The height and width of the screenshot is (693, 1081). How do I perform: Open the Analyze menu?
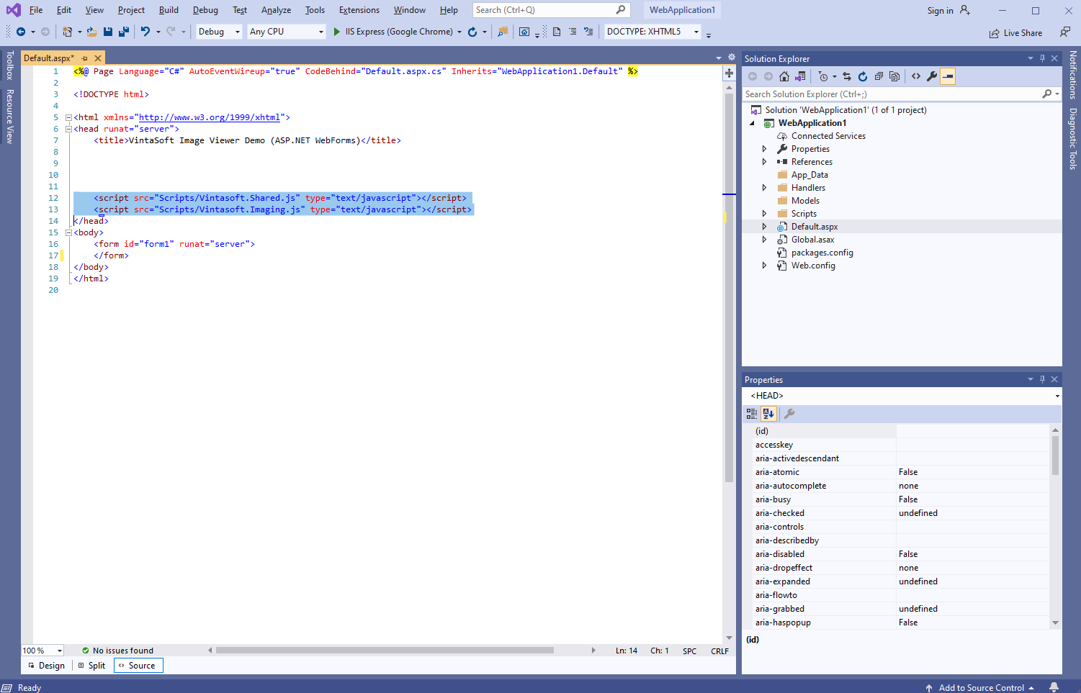[x=276, y=10]
